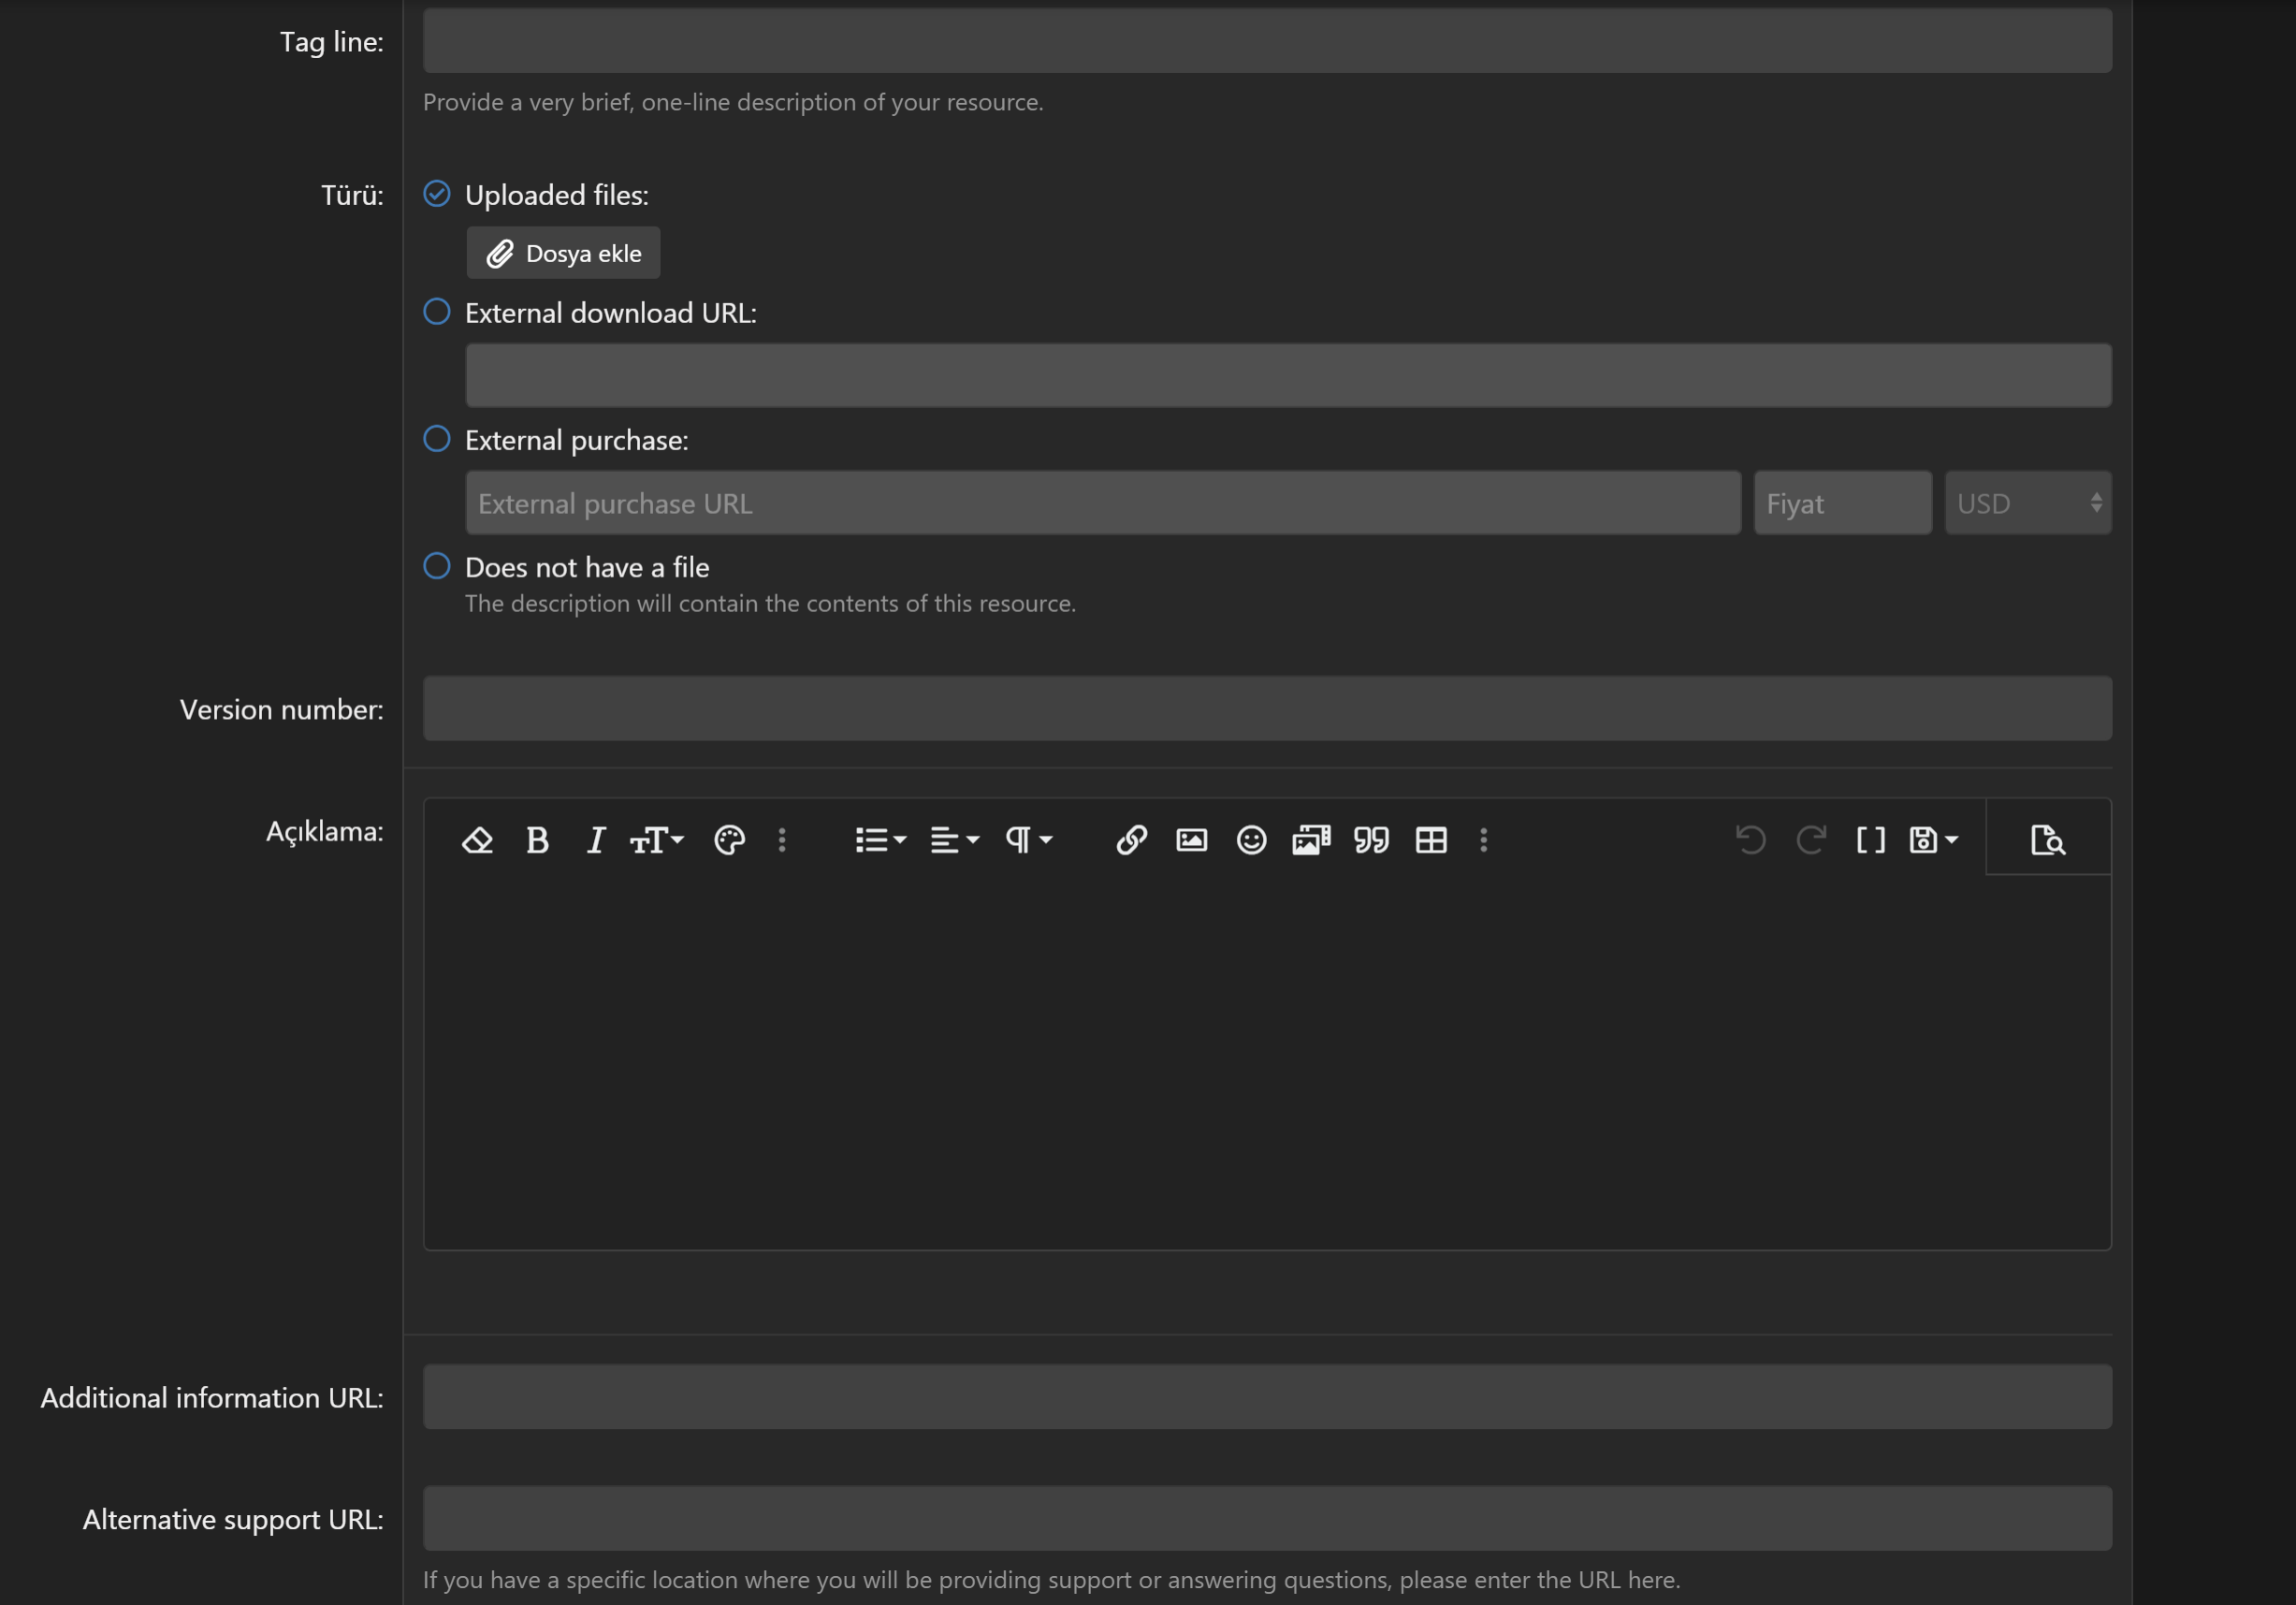
Task: Select External download URL radio option
Action: coord(437,312)
